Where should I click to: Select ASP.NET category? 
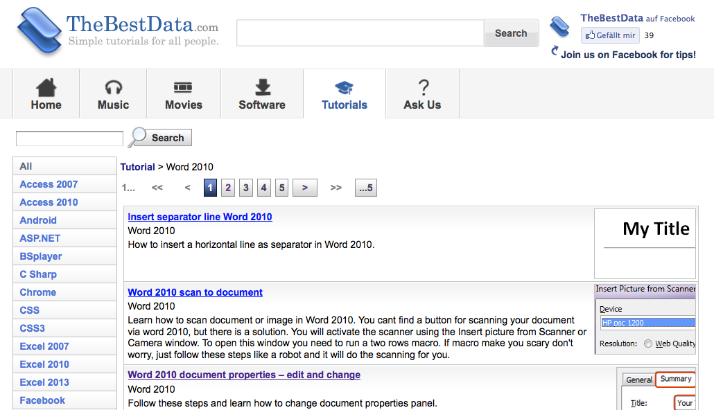[x=64, y=238]
